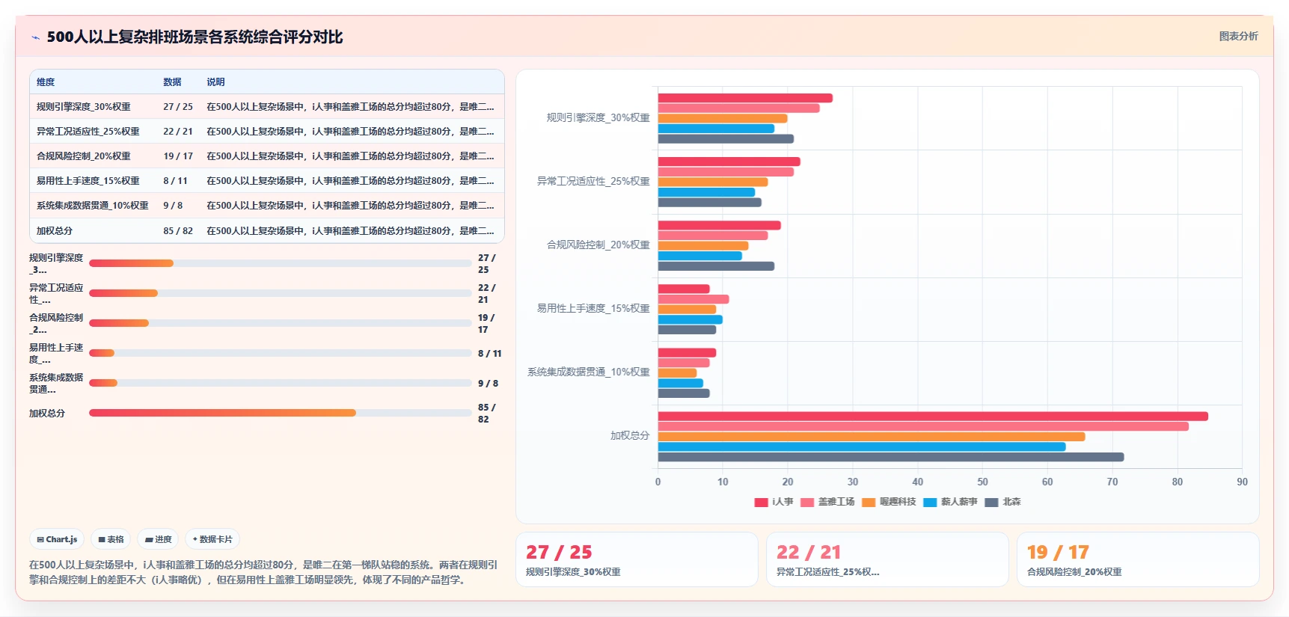The image size is (1289, 617).
Task: Toggle the 盖雅工场 legend series
Action: [x=827, y=502]
